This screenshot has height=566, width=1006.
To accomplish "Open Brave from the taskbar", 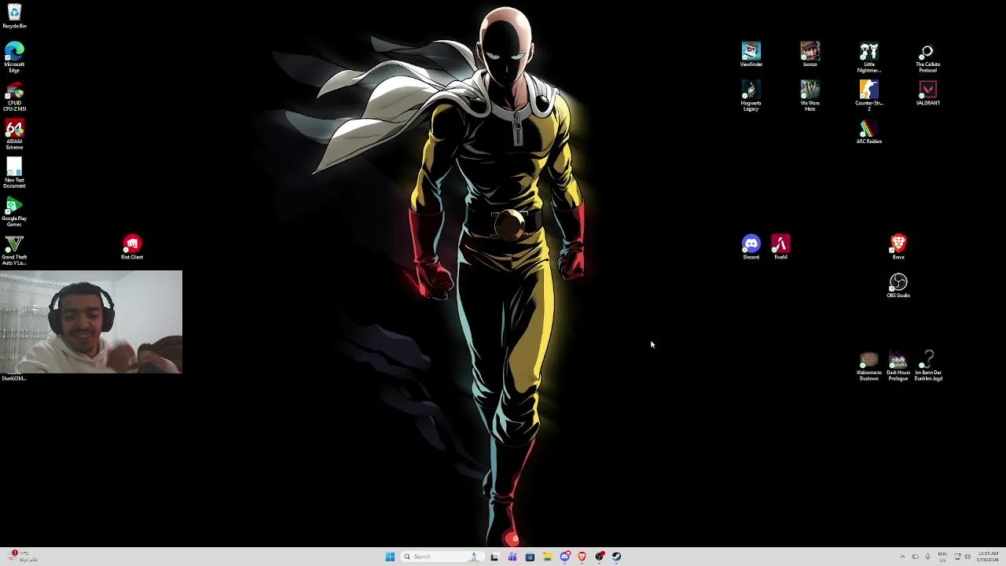I will (582, 557).
